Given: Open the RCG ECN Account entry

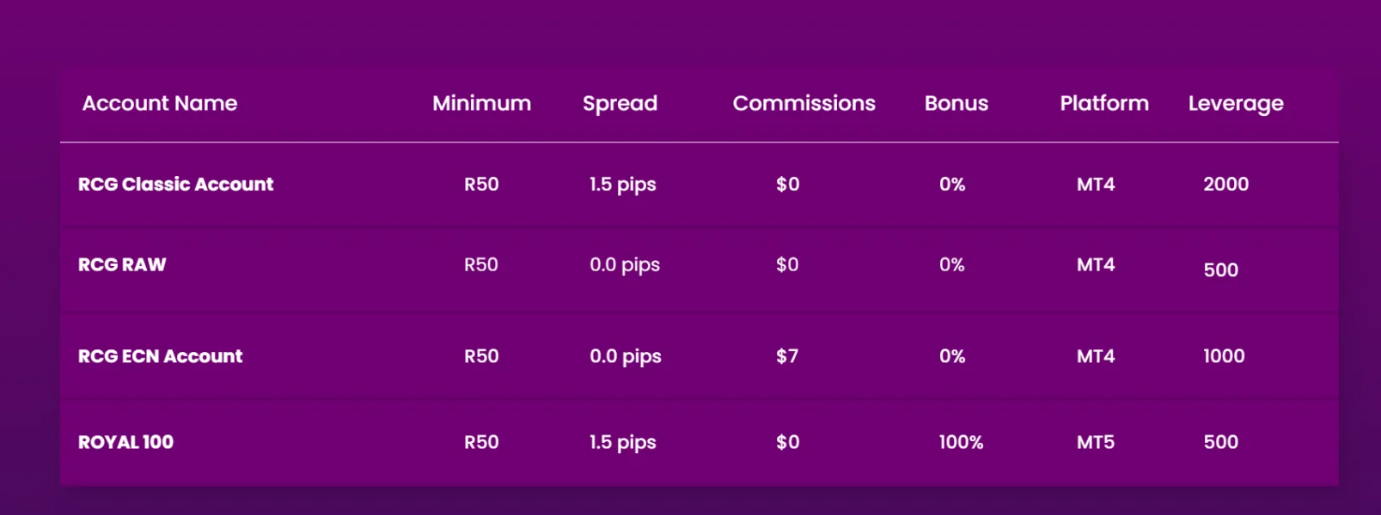Looking at the screenshot, I should pyautogui.click(x=160, y=356).
